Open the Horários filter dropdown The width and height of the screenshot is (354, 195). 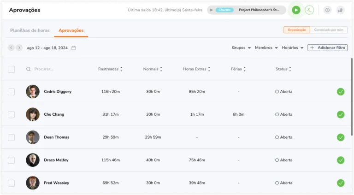(293, 47)
